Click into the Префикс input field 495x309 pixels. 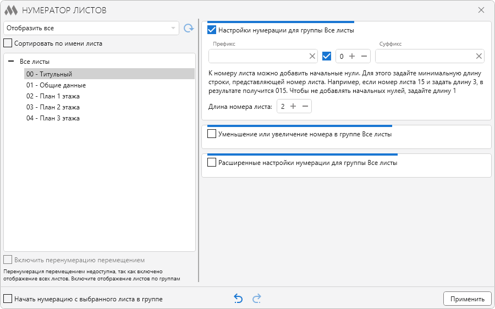257,56
